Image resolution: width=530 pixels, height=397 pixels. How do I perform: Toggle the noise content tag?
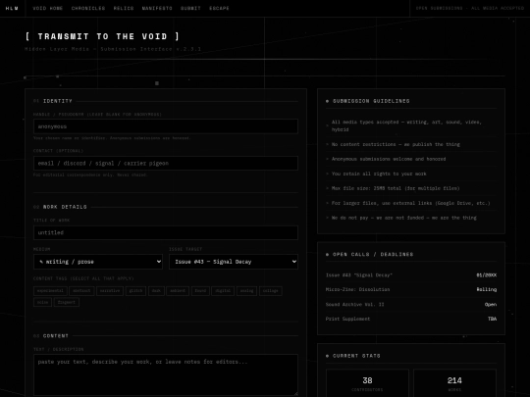[42, 302]
